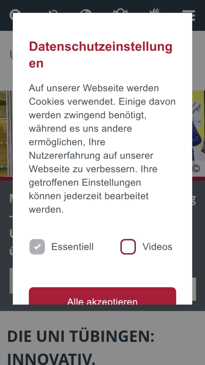This screenshot has width=205, height=365.
Task: Click the Datenschutzeinstellungen dialog heading
Action: pos(100,55)
